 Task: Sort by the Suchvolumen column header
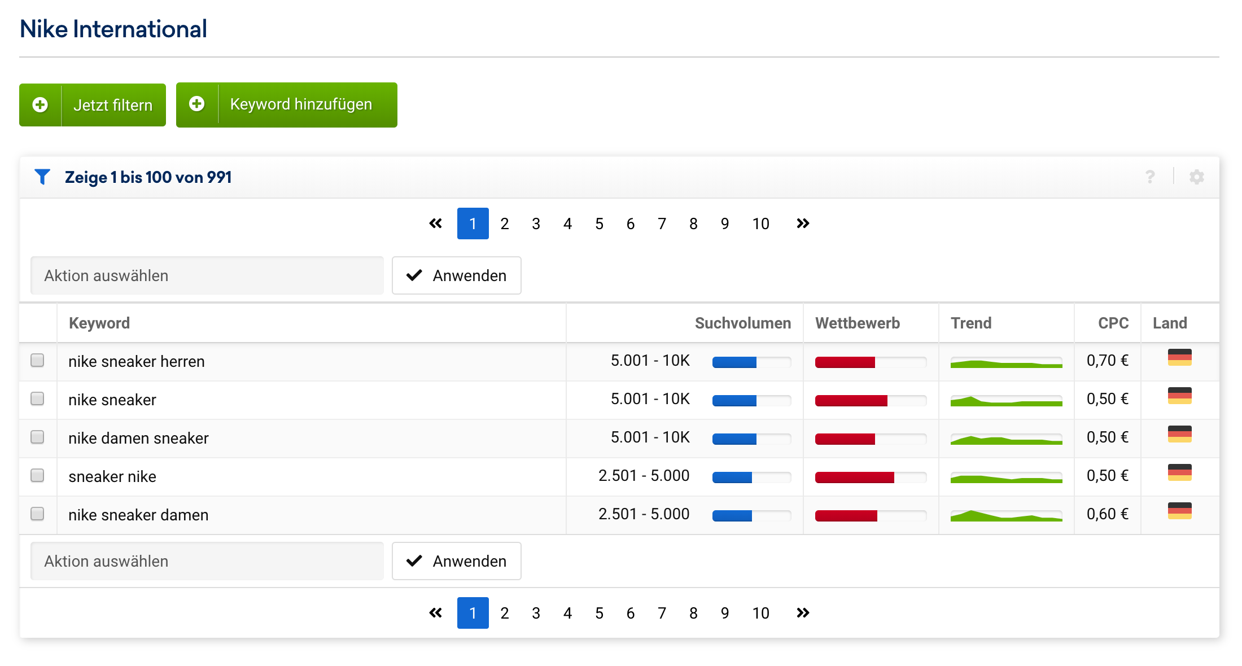pyautogui.click(x=742, y=323)
